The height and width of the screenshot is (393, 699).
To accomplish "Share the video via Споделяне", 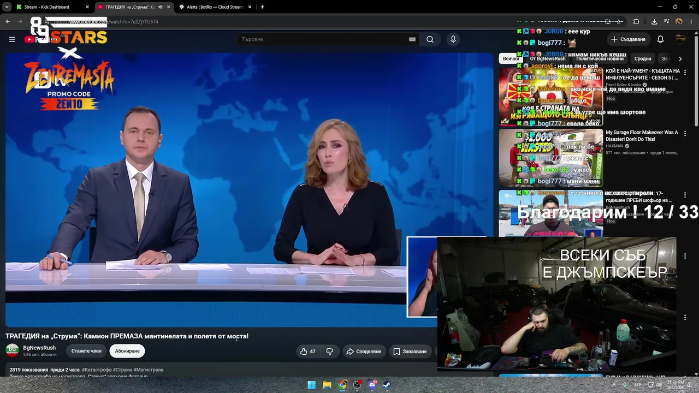I will pyautogui.click(x=364, y=352).
